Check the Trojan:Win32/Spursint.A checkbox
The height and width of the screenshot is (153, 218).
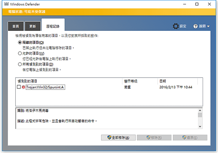point(19,87)
